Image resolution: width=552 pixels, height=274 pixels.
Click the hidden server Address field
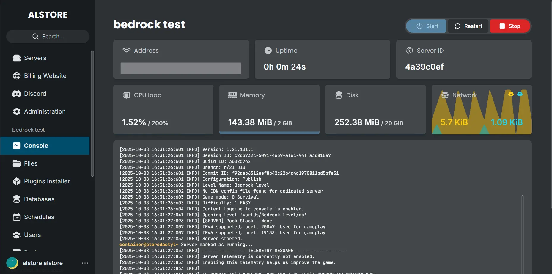pos(181,68)
